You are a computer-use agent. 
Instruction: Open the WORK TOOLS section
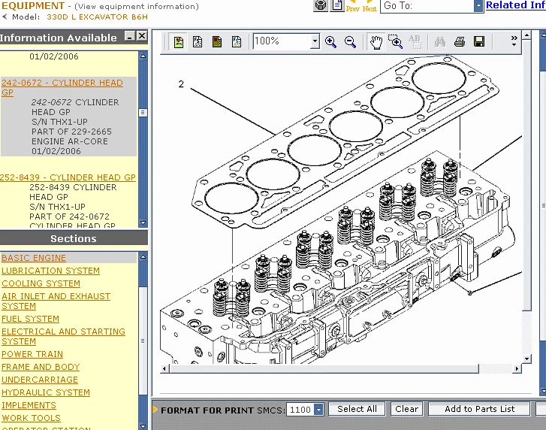(31, 418)
